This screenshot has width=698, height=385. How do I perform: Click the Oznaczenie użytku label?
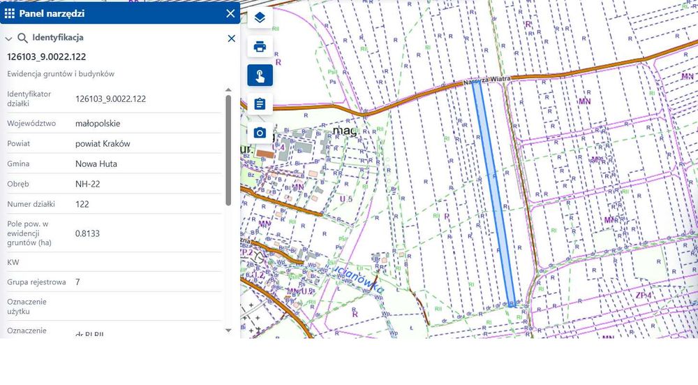click(x=25, y=307)
